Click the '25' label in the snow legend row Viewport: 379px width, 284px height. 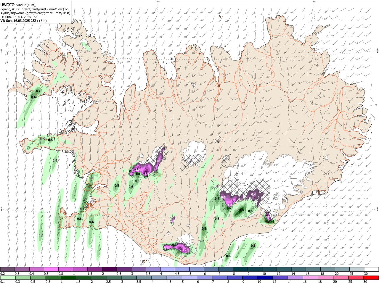[x=351, y=274]
